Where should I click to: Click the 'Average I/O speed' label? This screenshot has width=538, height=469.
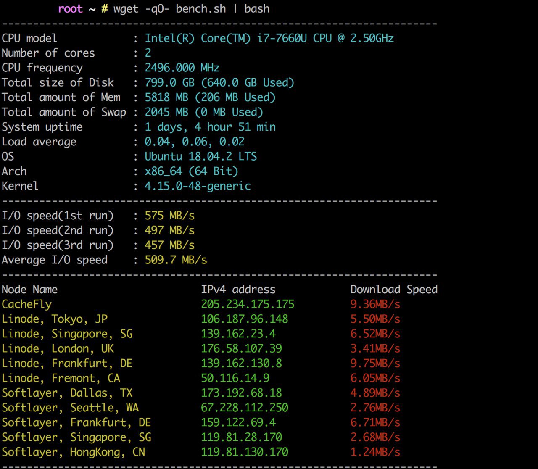55,260
